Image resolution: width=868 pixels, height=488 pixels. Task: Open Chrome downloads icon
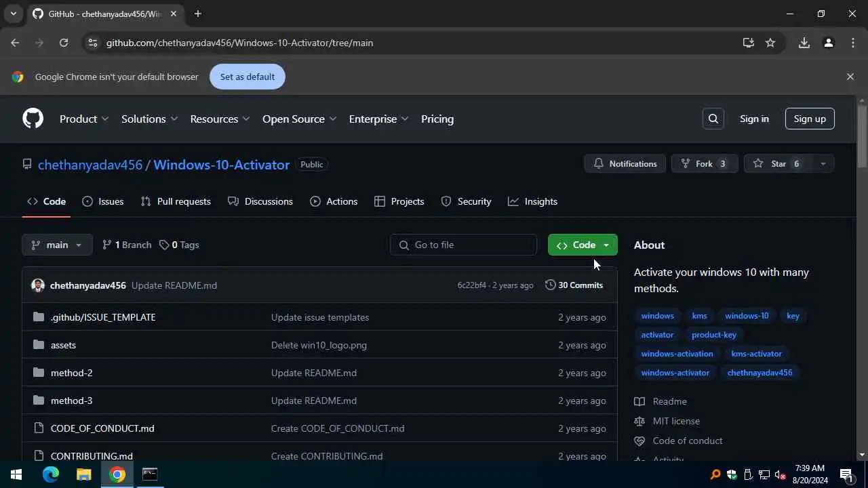[x=804, y=43]
